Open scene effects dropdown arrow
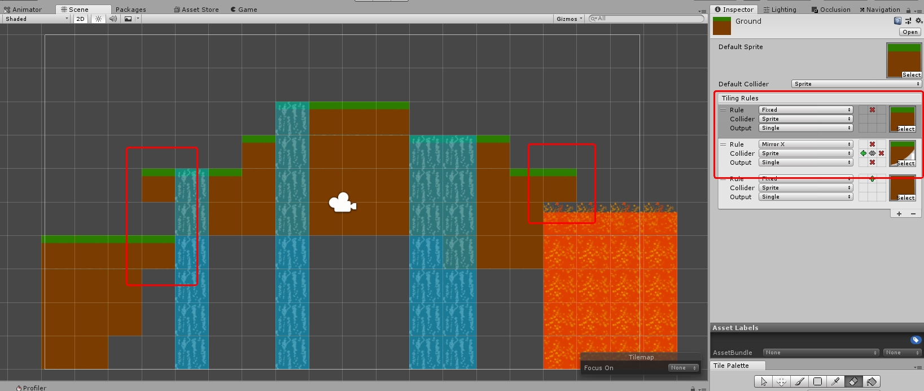This screenshot has width=924, height=391. (x=138, y=19)
